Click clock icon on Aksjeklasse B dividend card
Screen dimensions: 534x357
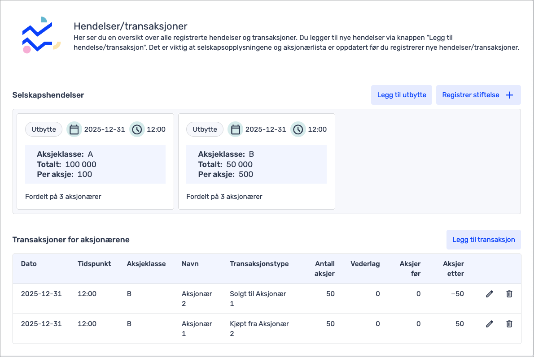(298, 129)
